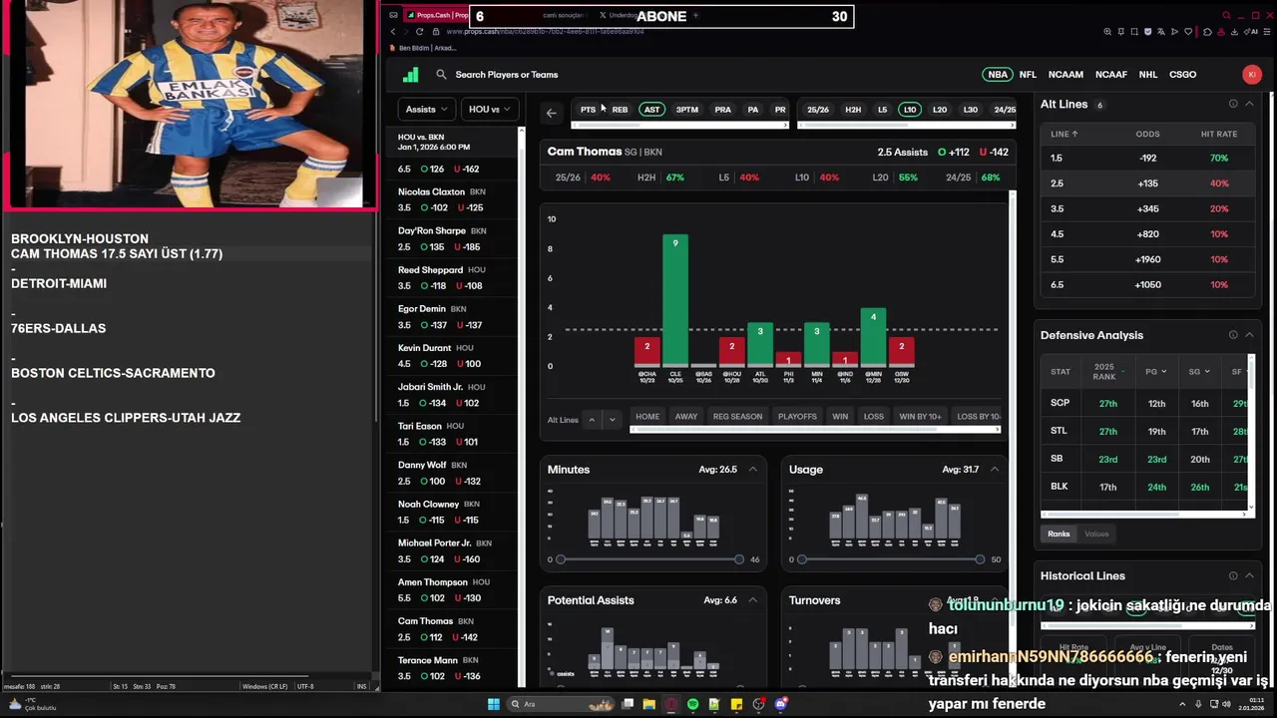
Task: Open File Explorer on the taskbar
Action: pos(649,704)
